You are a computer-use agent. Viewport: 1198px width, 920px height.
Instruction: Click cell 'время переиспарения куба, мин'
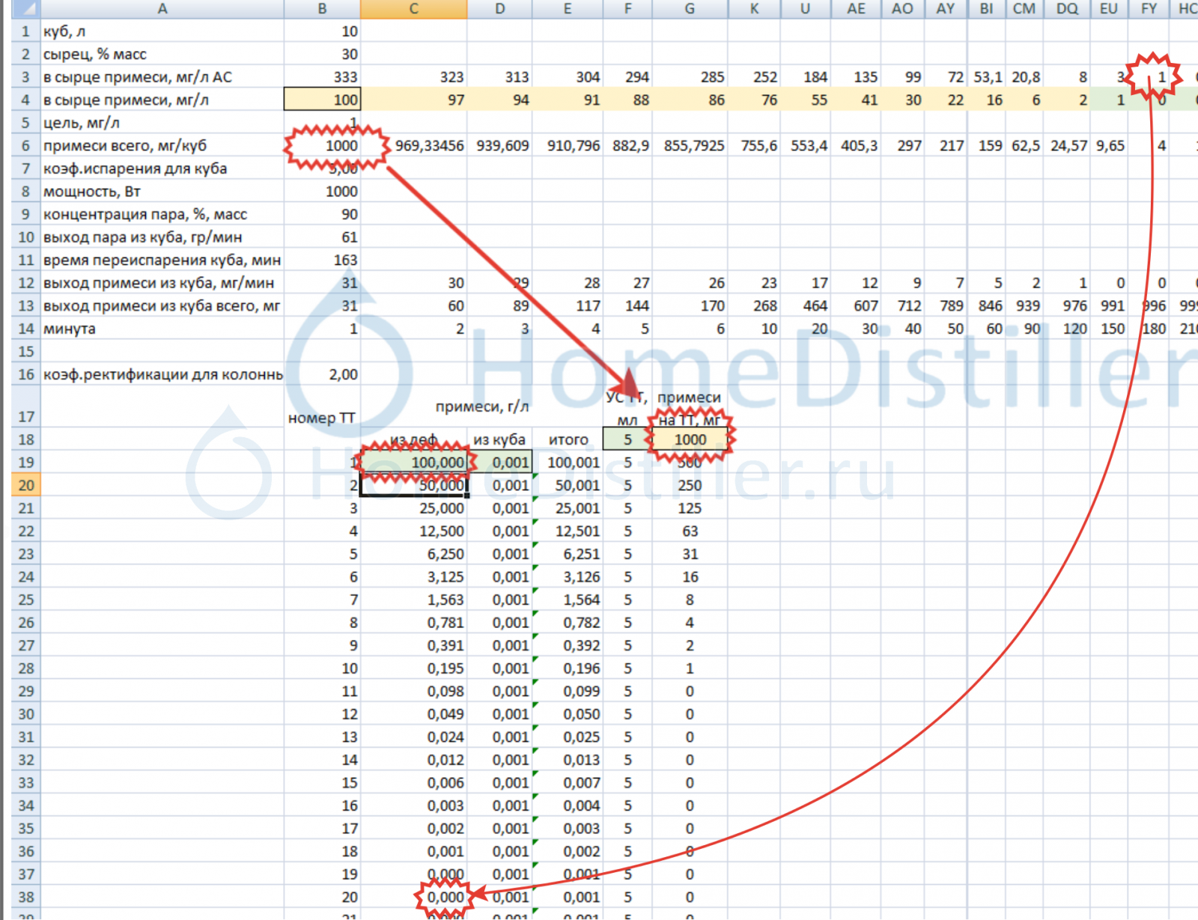162,260
